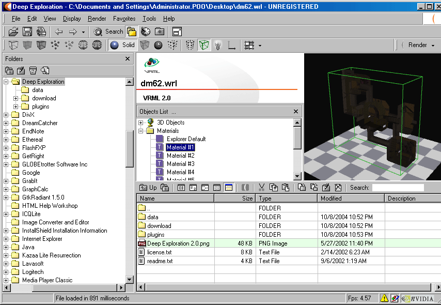Click the delete folder icon in Folders panel
This screenshot has width=441, height=305.
33,70
